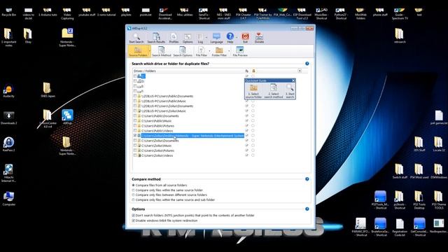Switch to the Source Folders tab
The image size is (448, 252).
pyautogui.click(x=138, y=51)
